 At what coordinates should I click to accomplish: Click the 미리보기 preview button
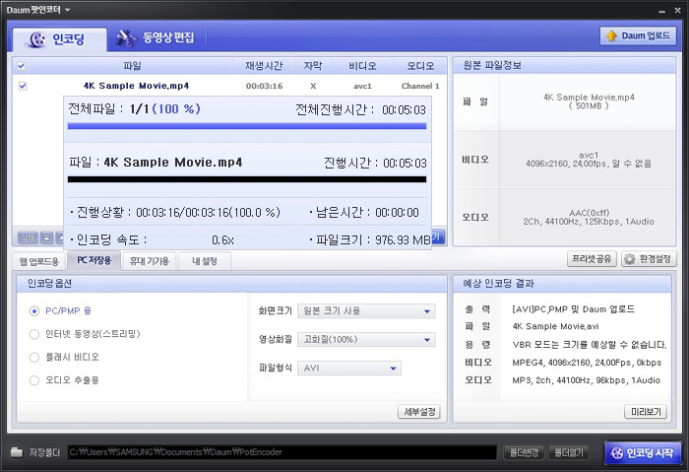click(645, 412)
